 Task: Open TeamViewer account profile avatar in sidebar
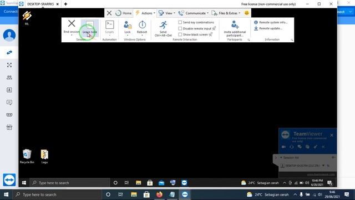(9, 35)
